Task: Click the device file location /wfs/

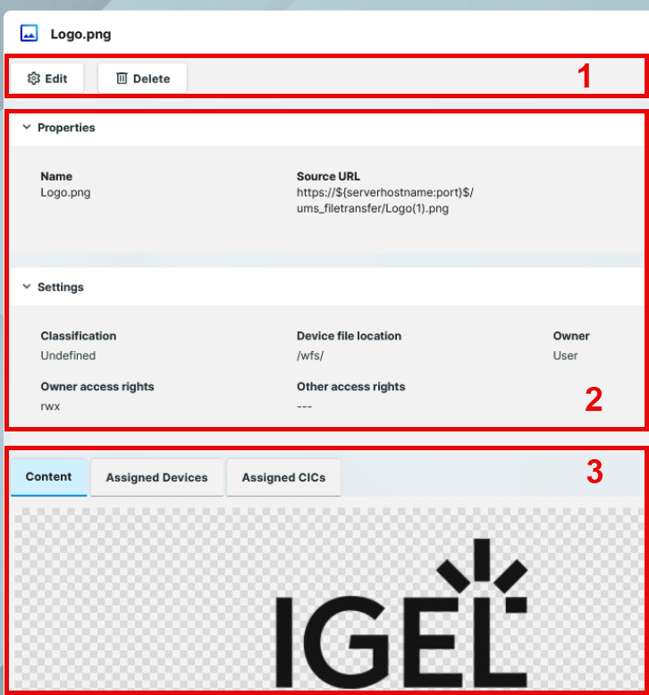Action: [310, 356]
